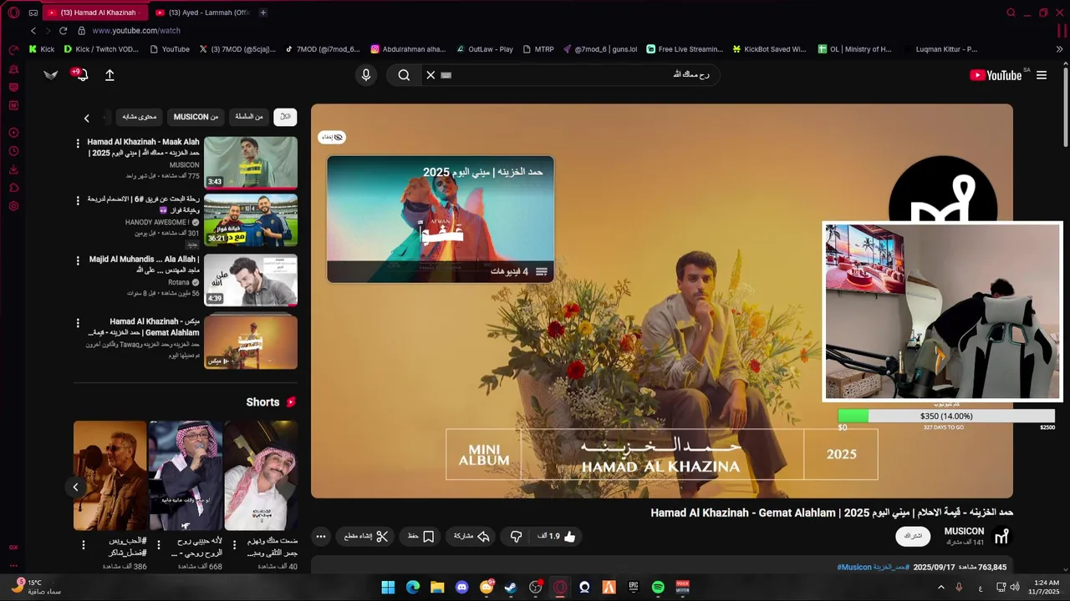The height and width of the screenshot is (601, 1070).
Task: Go back to the previous page
Action: pyautogui.click(x=33, y=30)
